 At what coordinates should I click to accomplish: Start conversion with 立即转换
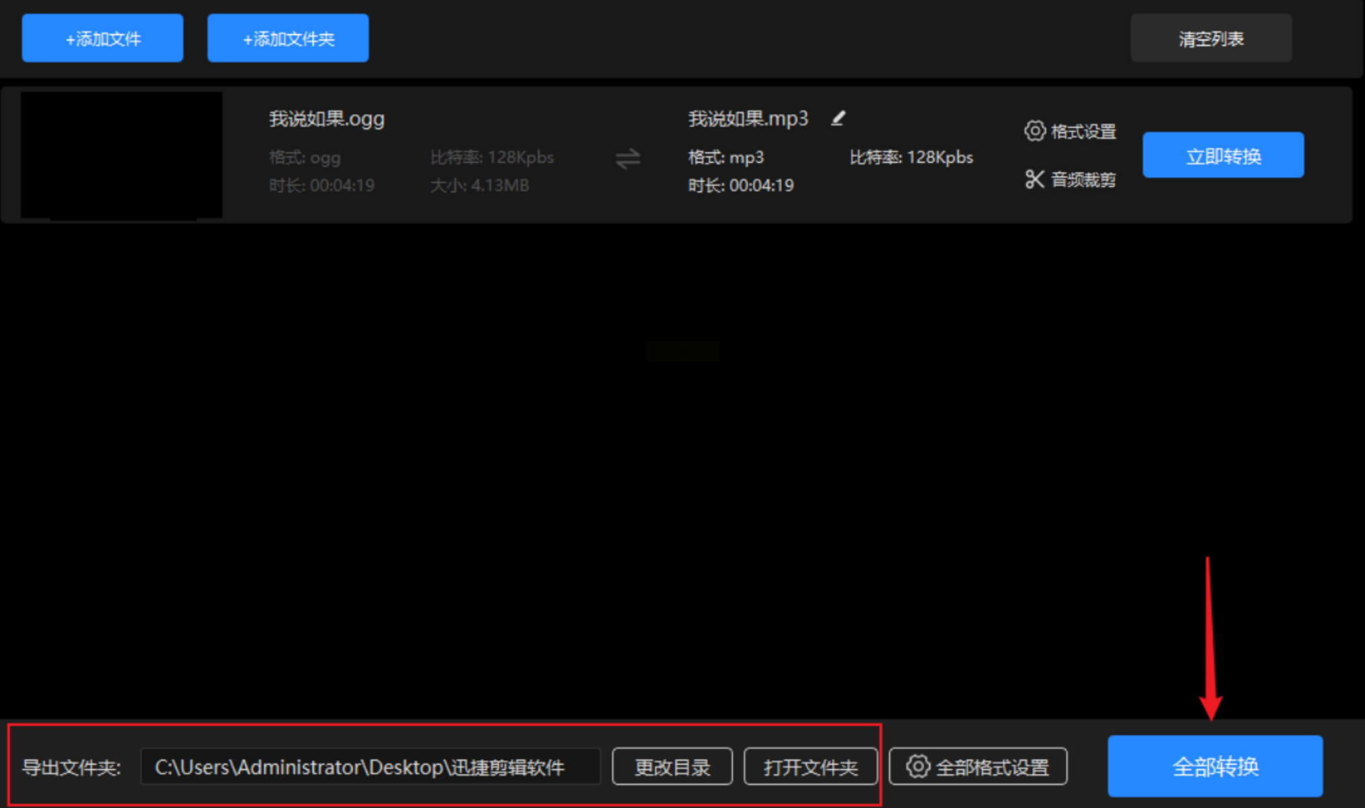tap(1223, 156)
